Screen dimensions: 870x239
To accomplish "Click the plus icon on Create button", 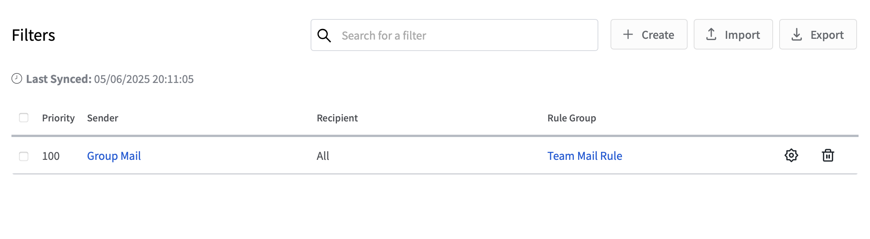I will [x=628, y=35].
